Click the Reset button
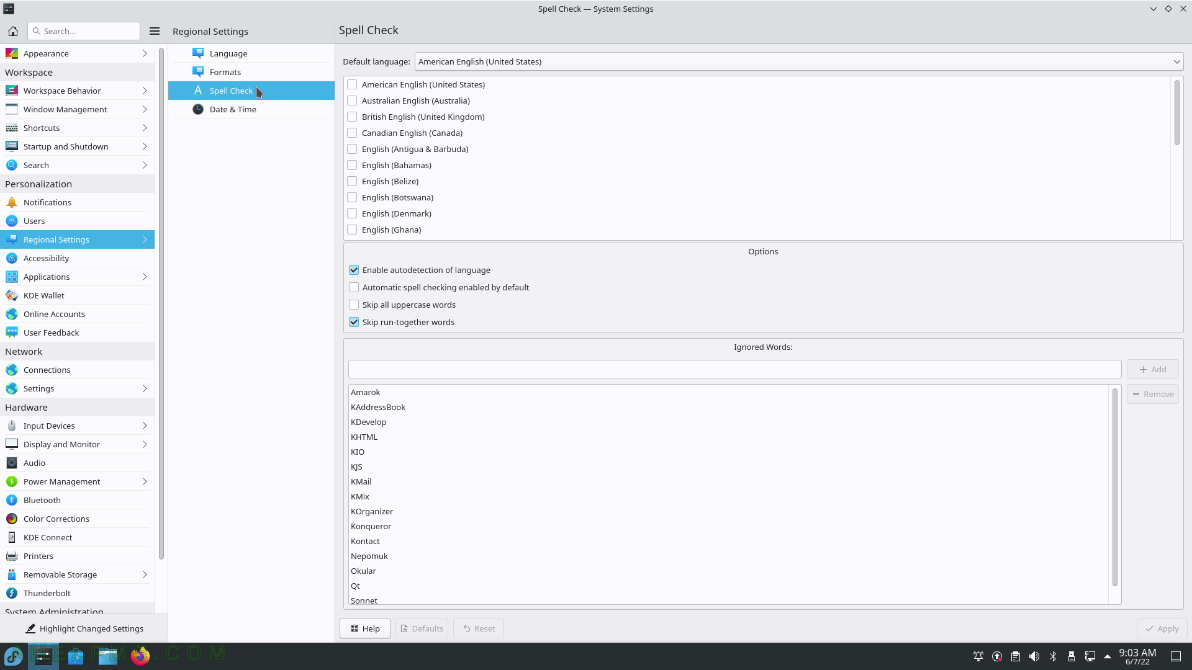Screen dimensions: 1192x670 coord(479,628)
